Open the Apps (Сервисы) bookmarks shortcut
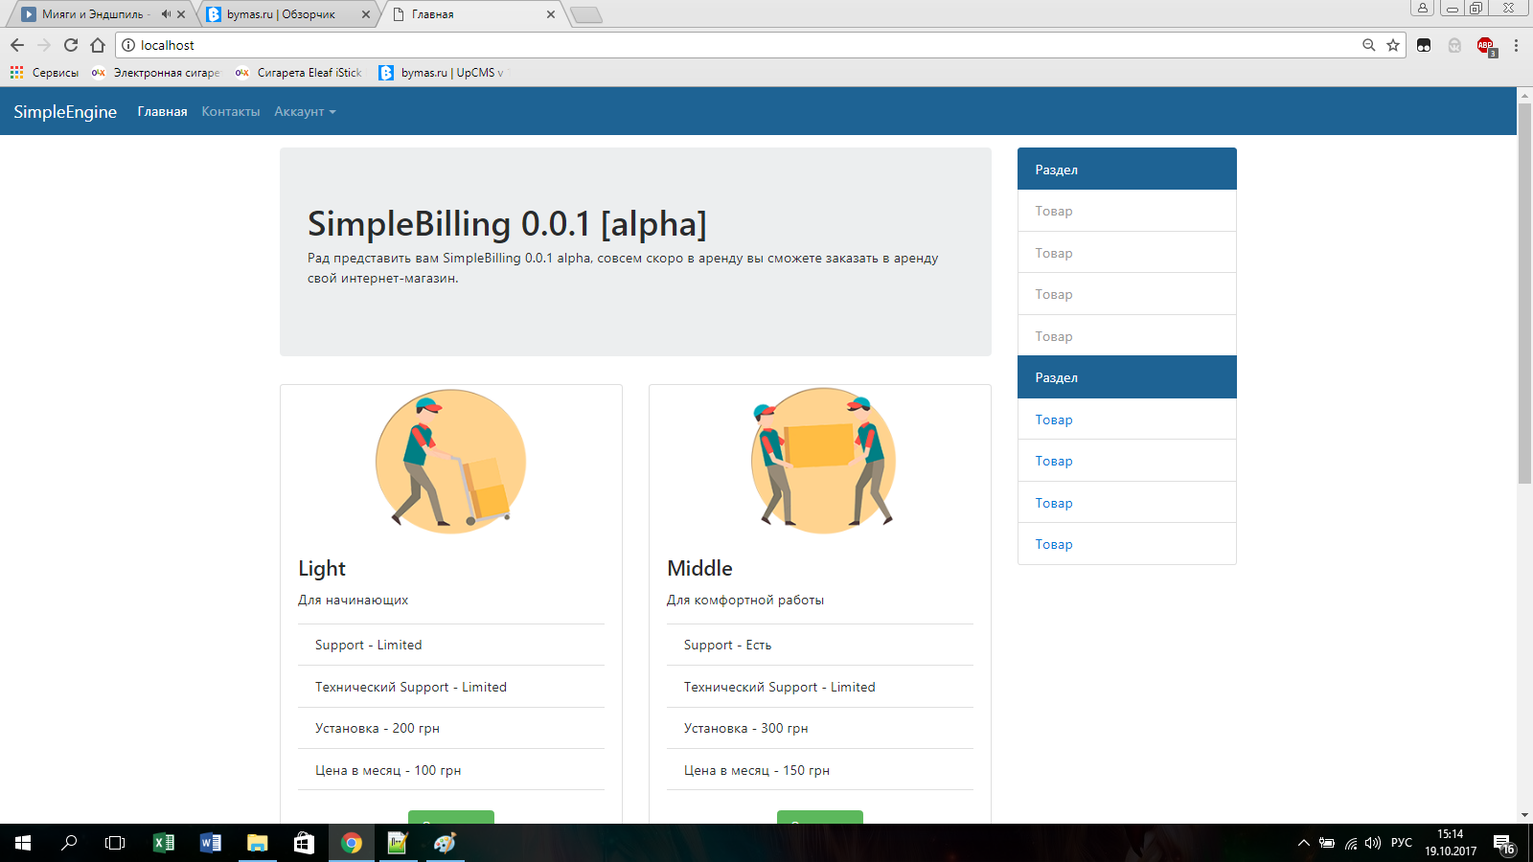1533x862 pixels. click(44, 73)
